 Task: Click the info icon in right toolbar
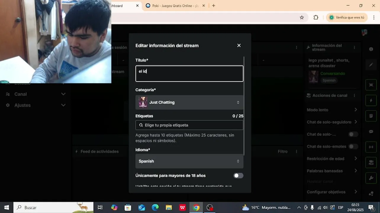(x=371, y=49)
